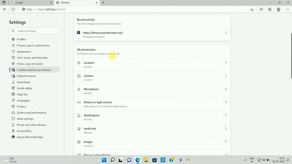Screen dimensions: 292x164
Task: Click the Camera icon
Action: pyautogui.click(x=79, y=76)
